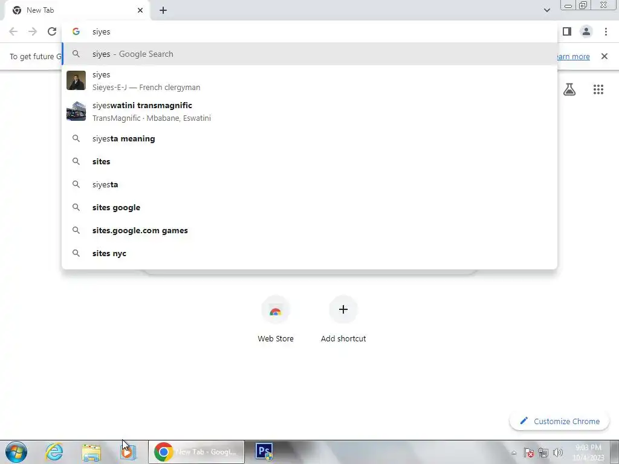Show hidden tray icons arrow
Viewport: 619px width, 464px height.
coord(514,453)
